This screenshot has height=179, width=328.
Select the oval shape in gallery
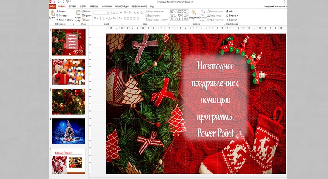tap(182, 12)
